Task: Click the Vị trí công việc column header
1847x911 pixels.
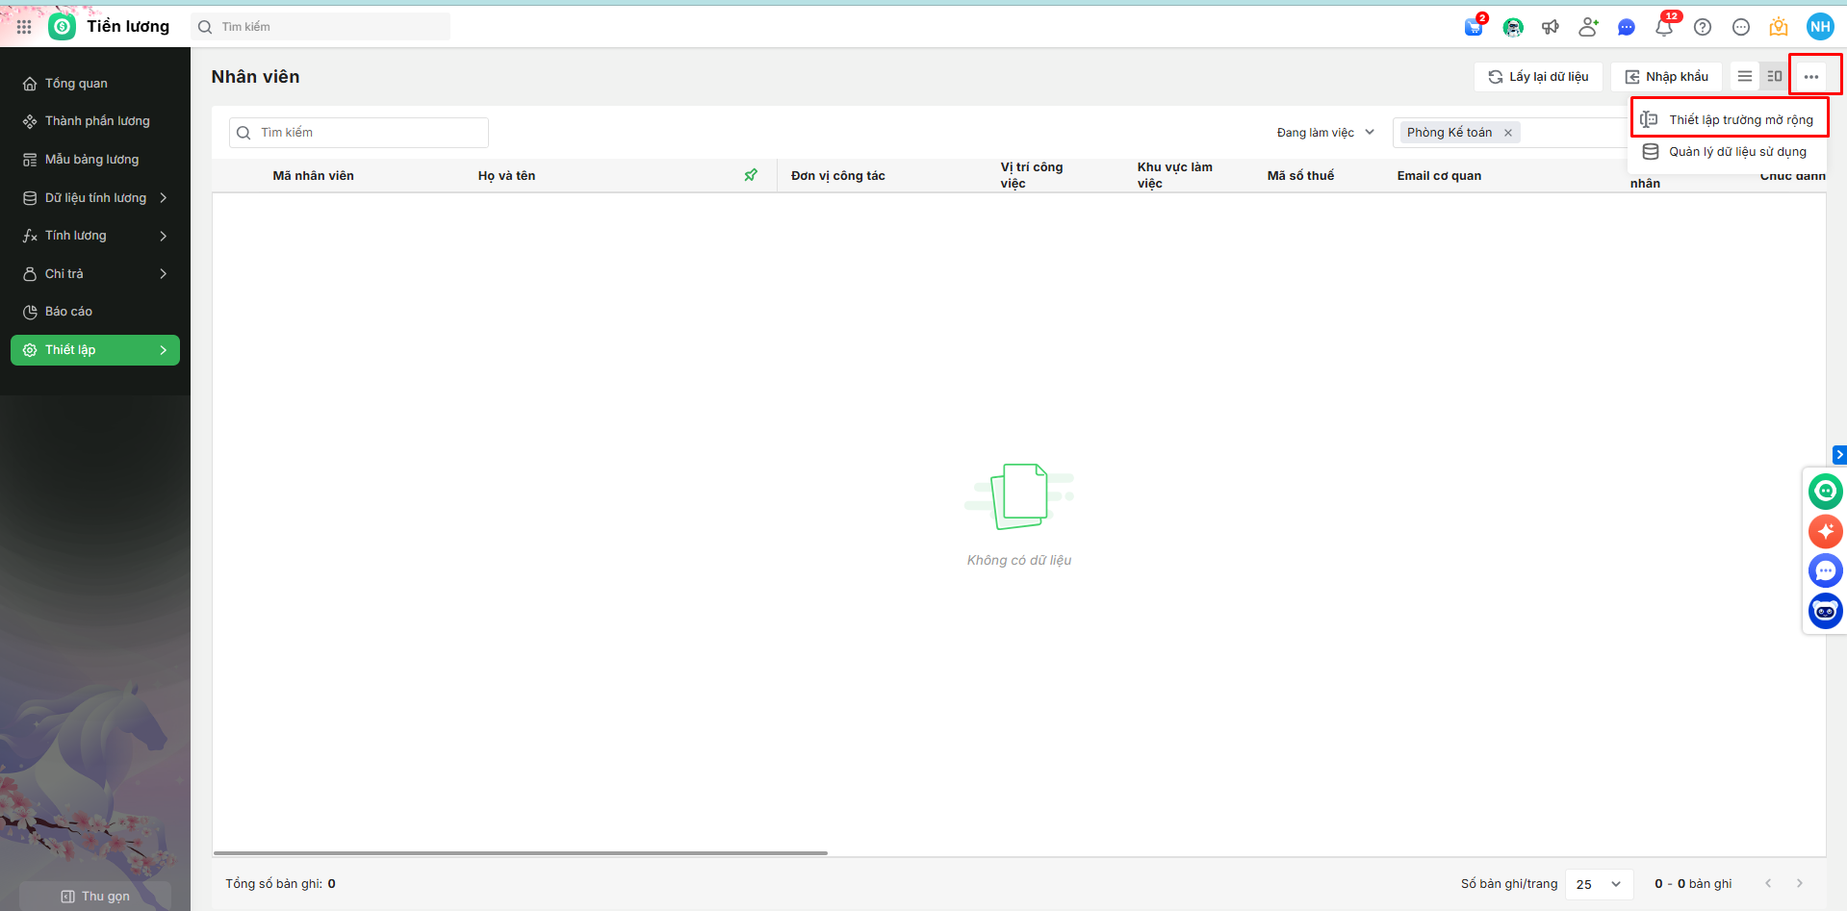Action: (1032, 175)
